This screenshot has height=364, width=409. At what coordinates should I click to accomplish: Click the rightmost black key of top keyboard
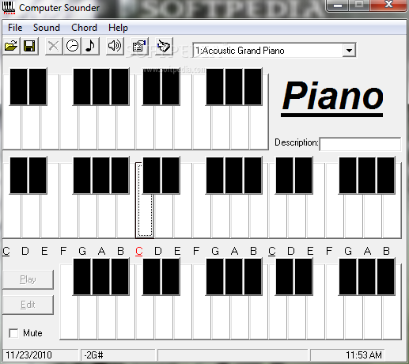pyautogui.click(x=253, y=87)
